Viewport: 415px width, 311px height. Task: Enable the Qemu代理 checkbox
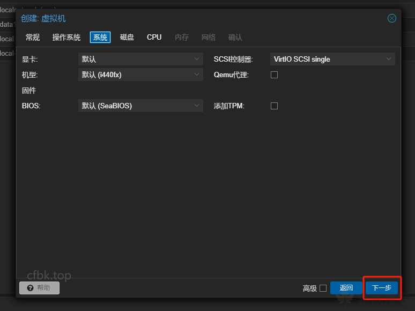point(274,75)
